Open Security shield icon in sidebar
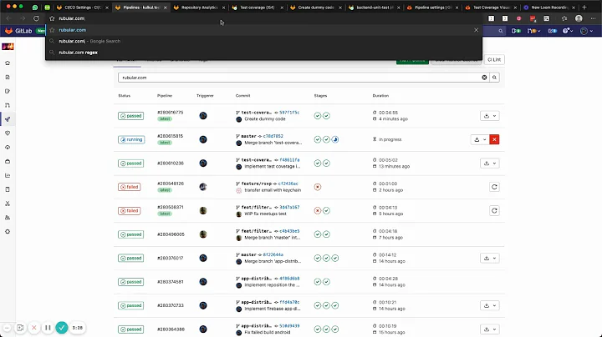602x337 pixels. (x=8, y=133)
